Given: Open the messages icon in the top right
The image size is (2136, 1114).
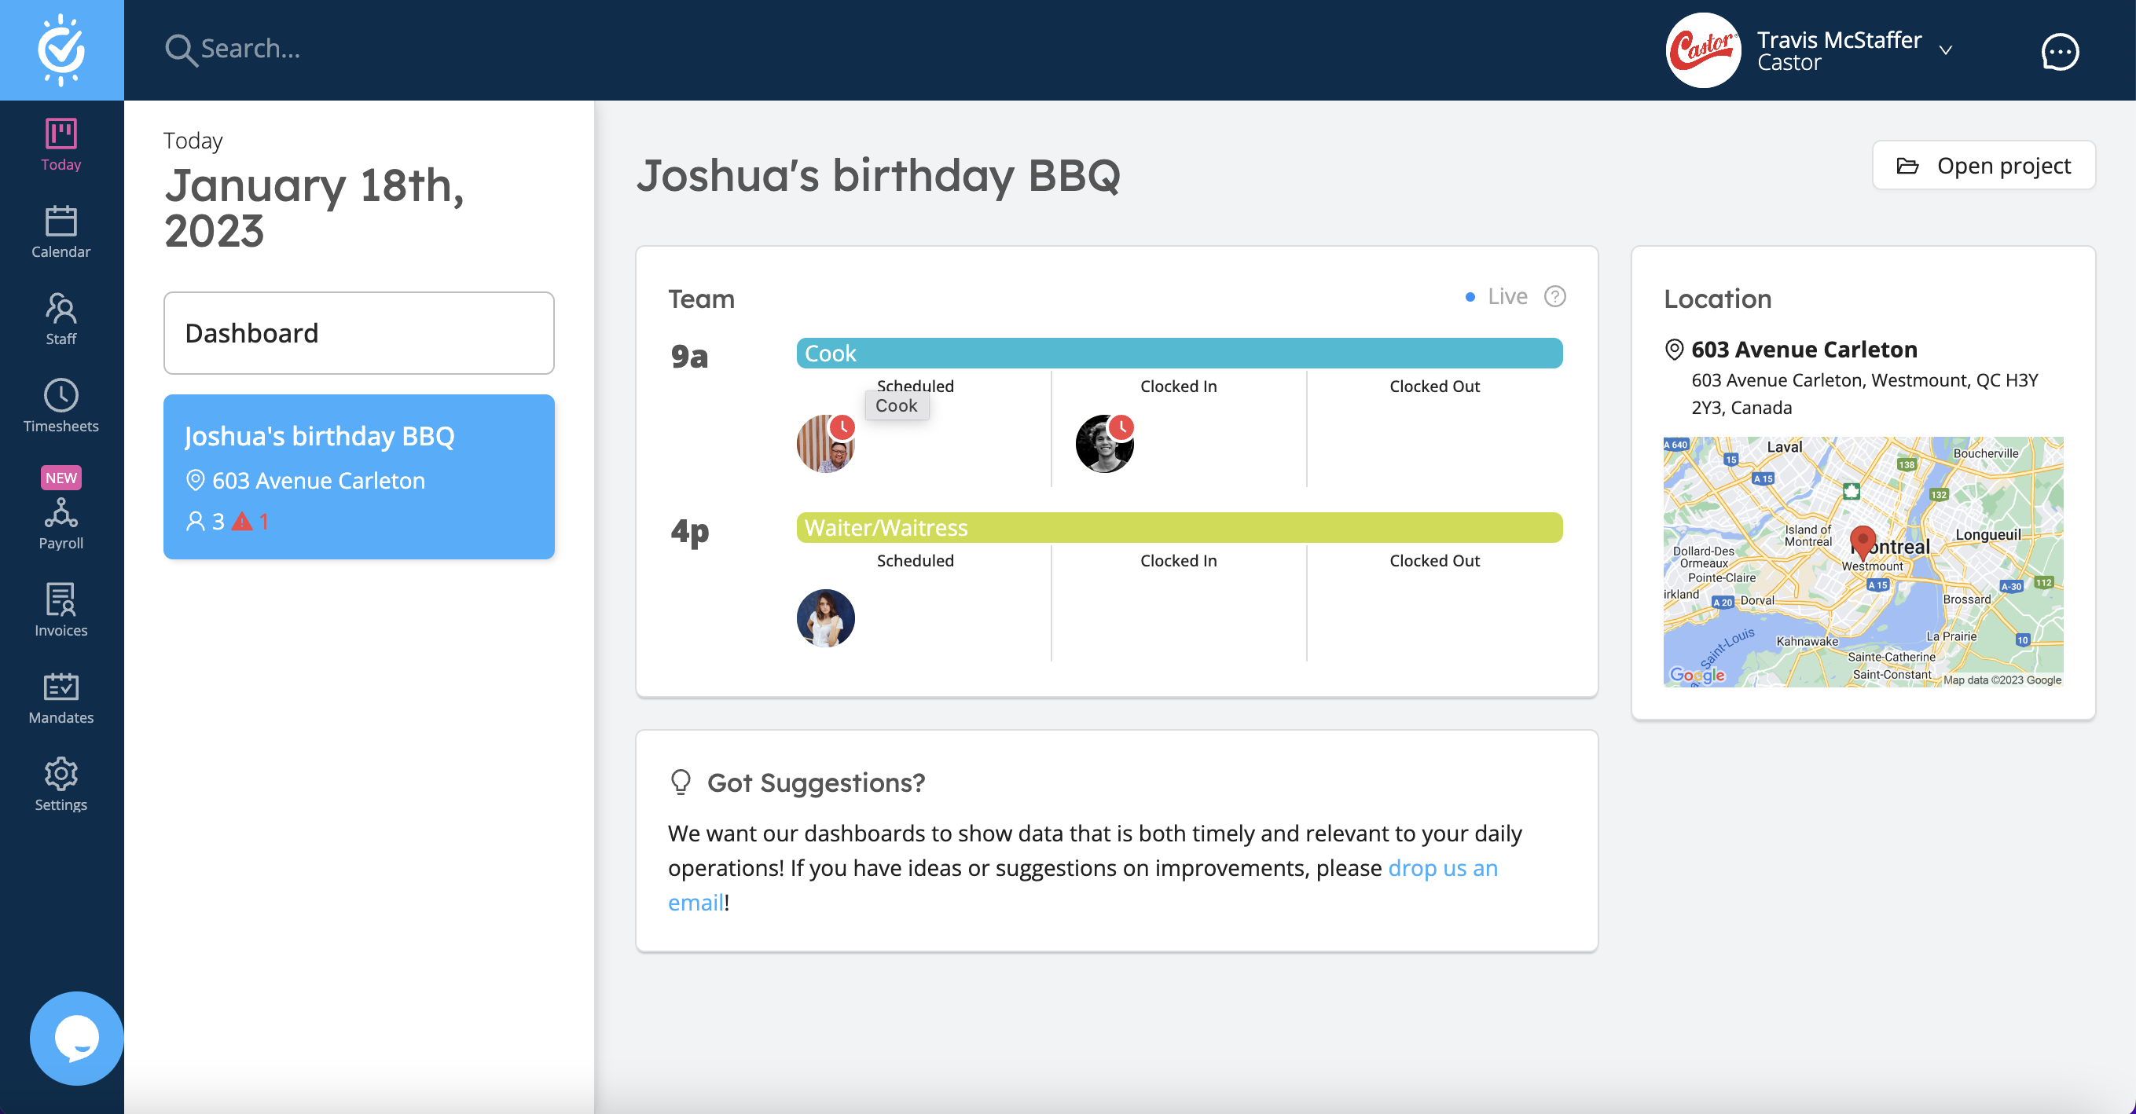Looking at the screenshot, I should [x=2060, y=51].
